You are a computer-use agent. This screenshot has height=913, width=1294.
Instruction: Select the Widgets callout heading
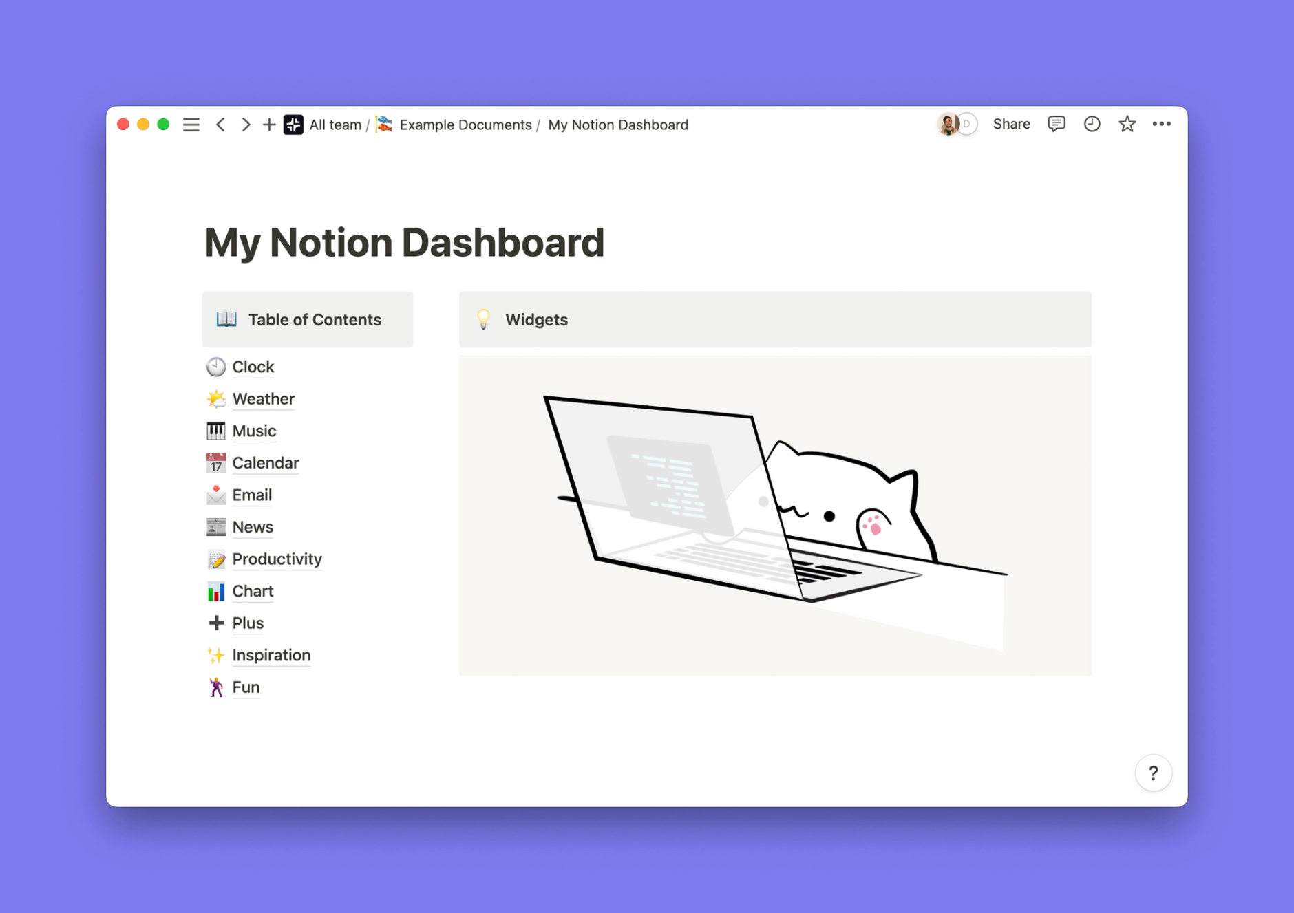pos(536,320)
